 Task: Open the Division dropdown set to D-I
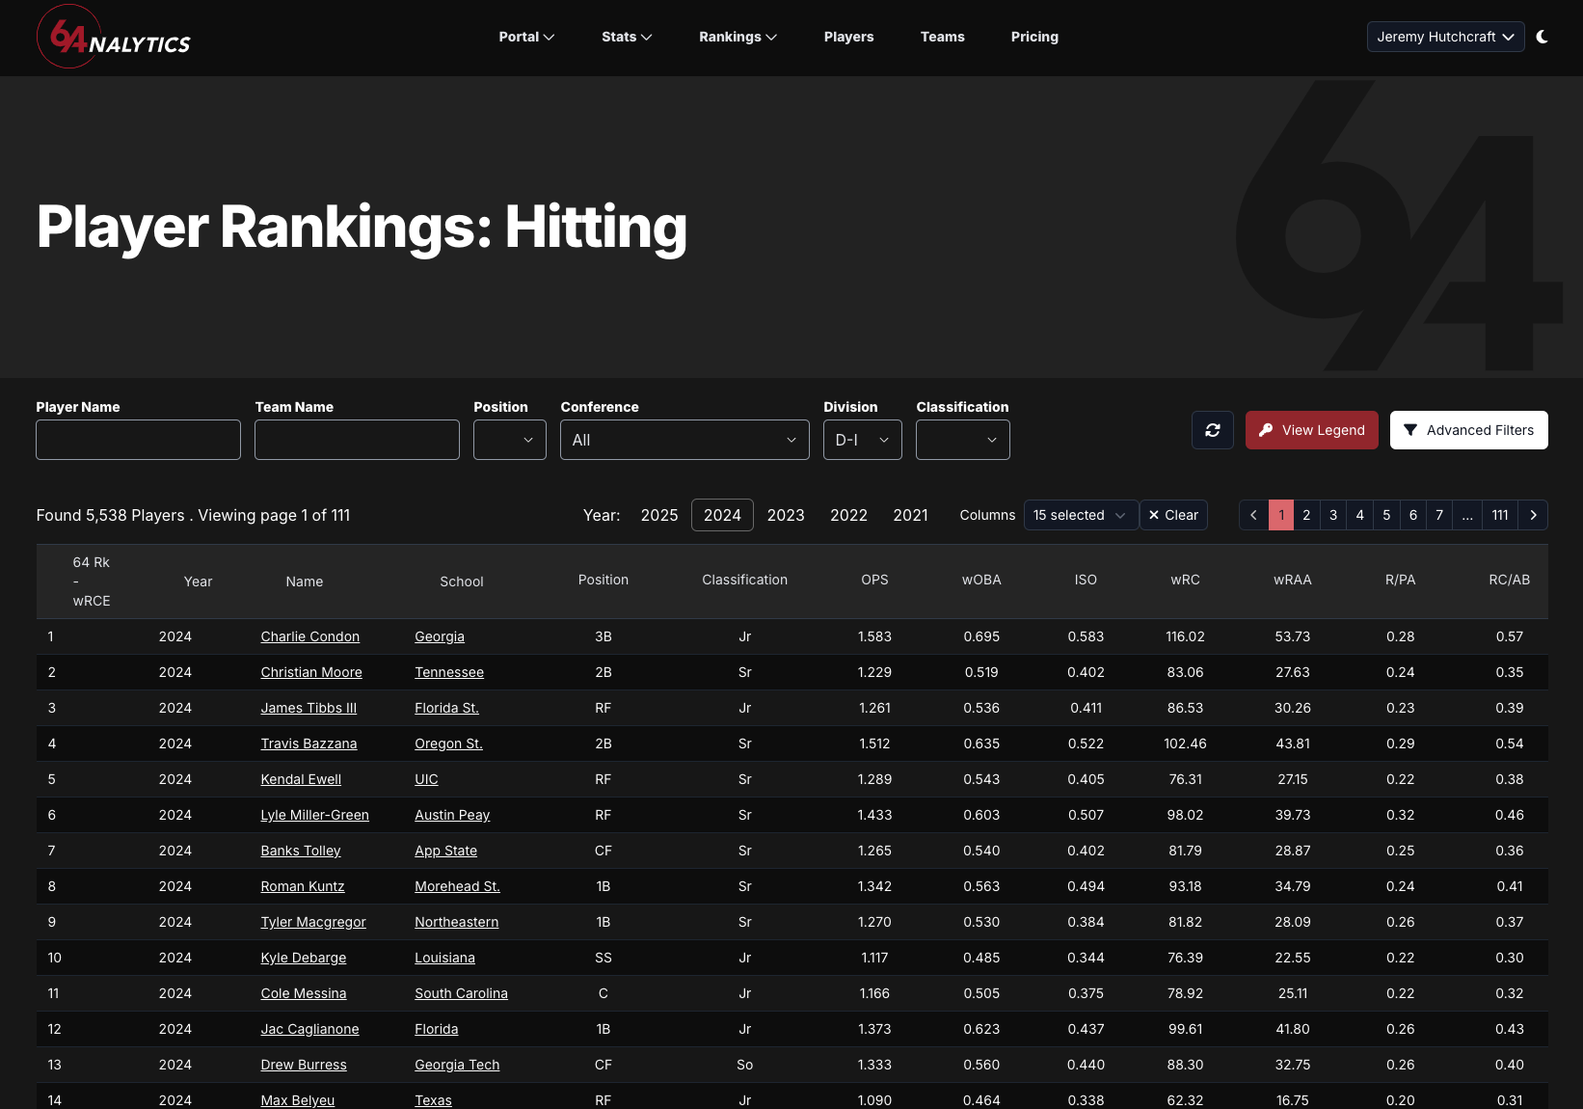tap(862, 440)
